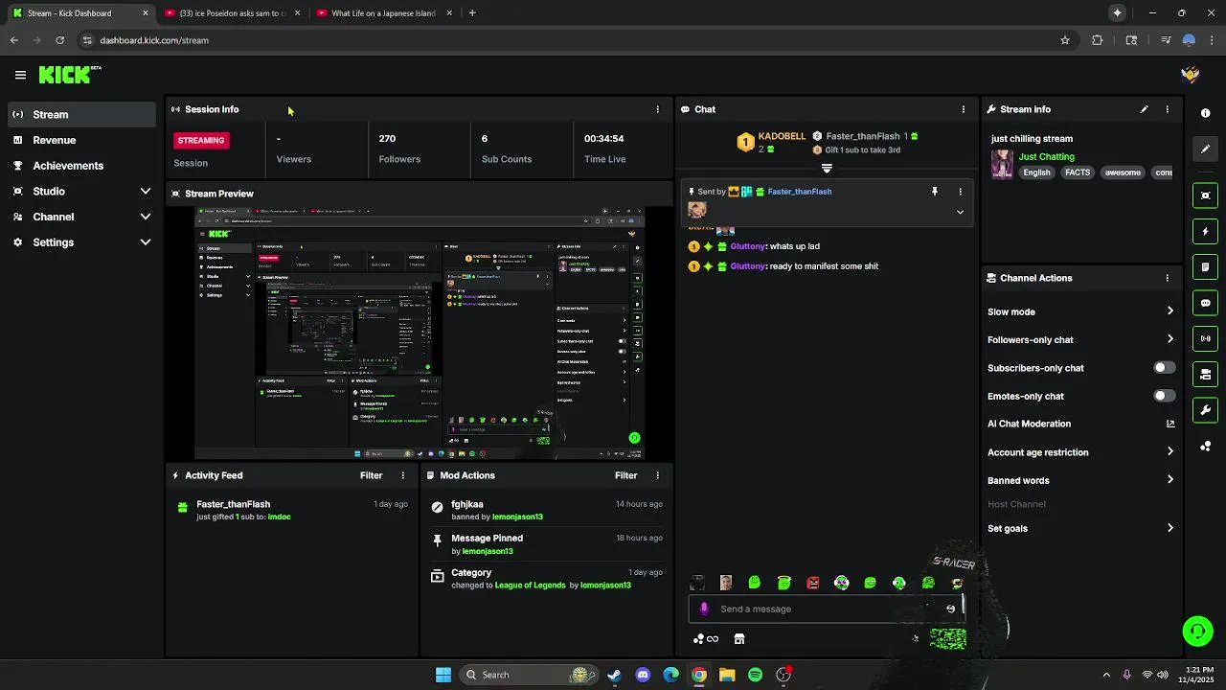Expand the pinned message chevron
This screenshot has width=1226, height=690.
[960, 212]
